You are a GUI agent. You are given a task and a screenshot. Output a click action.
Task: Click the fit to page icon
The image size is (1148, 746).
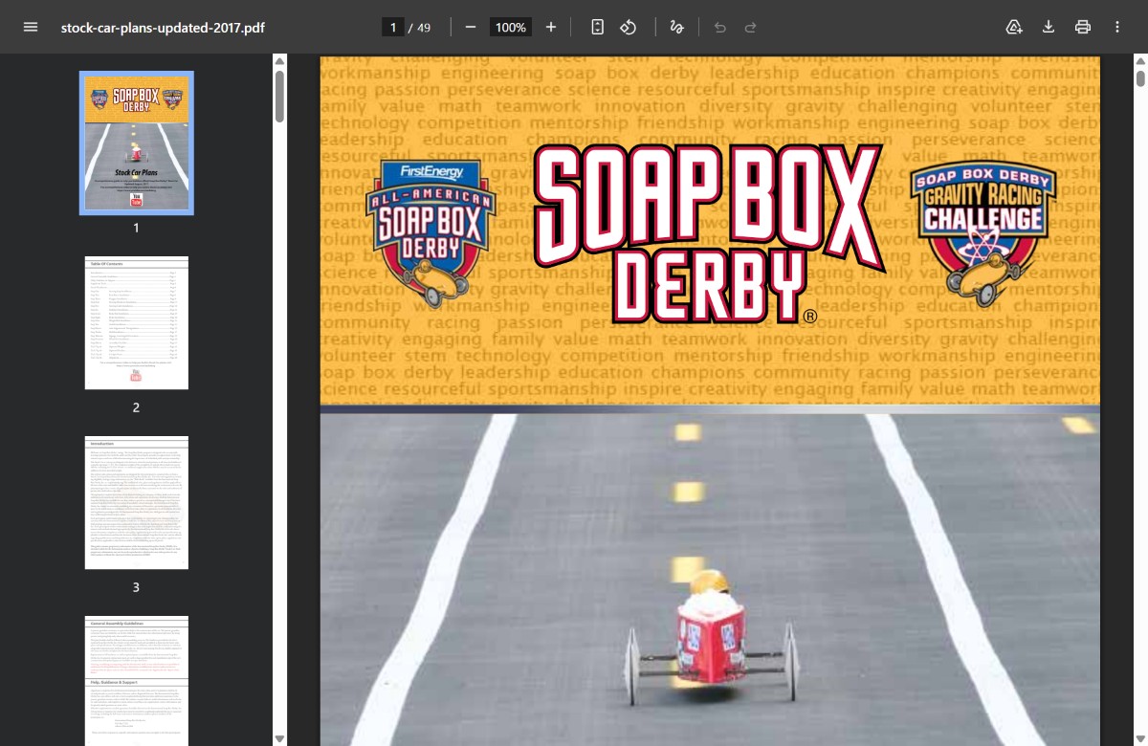(x=598, y=27)
